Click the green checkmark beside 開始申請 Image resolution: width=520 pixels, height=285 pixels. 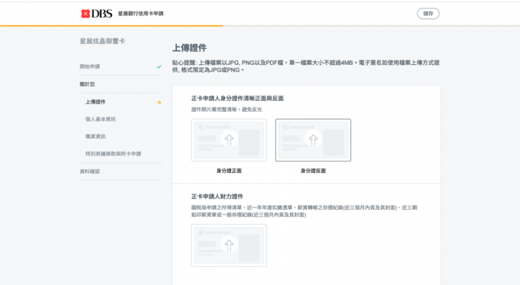pyautogui.click(x=159, y=66)
